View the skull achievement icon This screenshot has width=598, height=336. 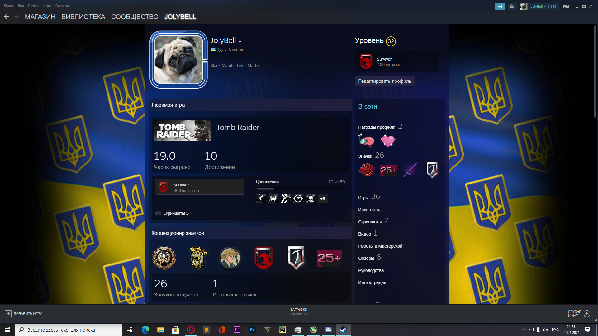311,198
